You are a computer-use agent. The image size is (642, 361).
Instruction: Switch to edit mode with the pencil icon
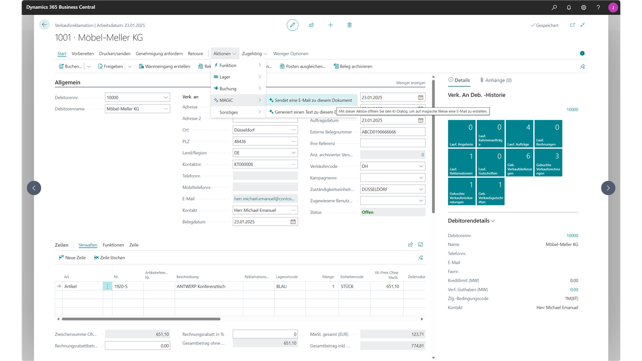[292, 25]
